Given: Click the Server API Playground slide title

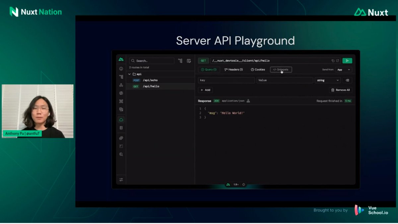Looking at the screenshot, I should pos(235,40).
